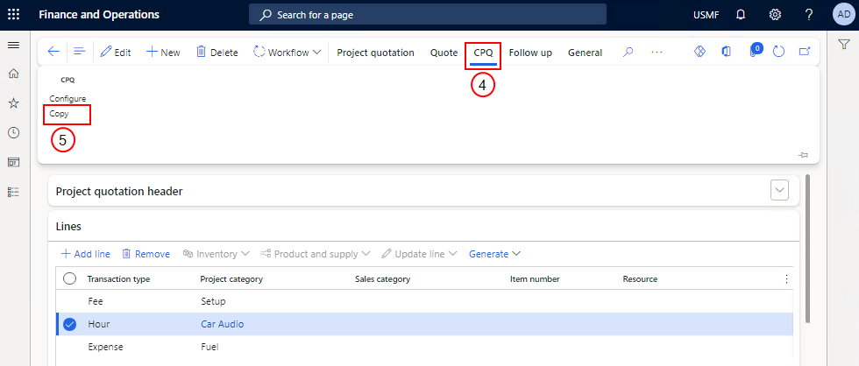Click the Fuel project category cell
This screenshot has width=859, height=366.
210,347
